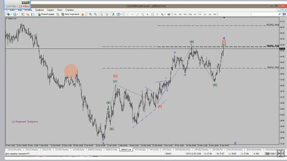Open the Вид menu
Viewport: 287px width, 161px height.
(20, 10)
